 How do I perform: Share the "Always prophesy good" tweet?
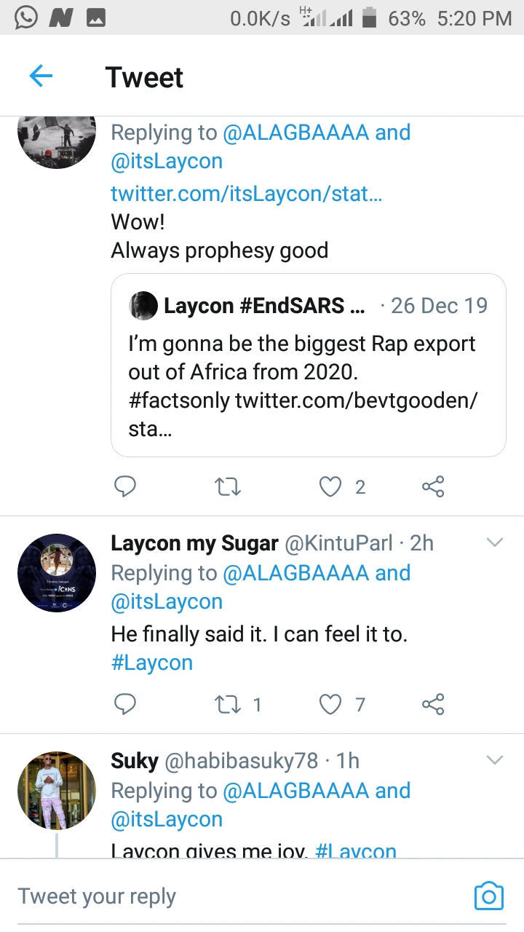[433, 486]
